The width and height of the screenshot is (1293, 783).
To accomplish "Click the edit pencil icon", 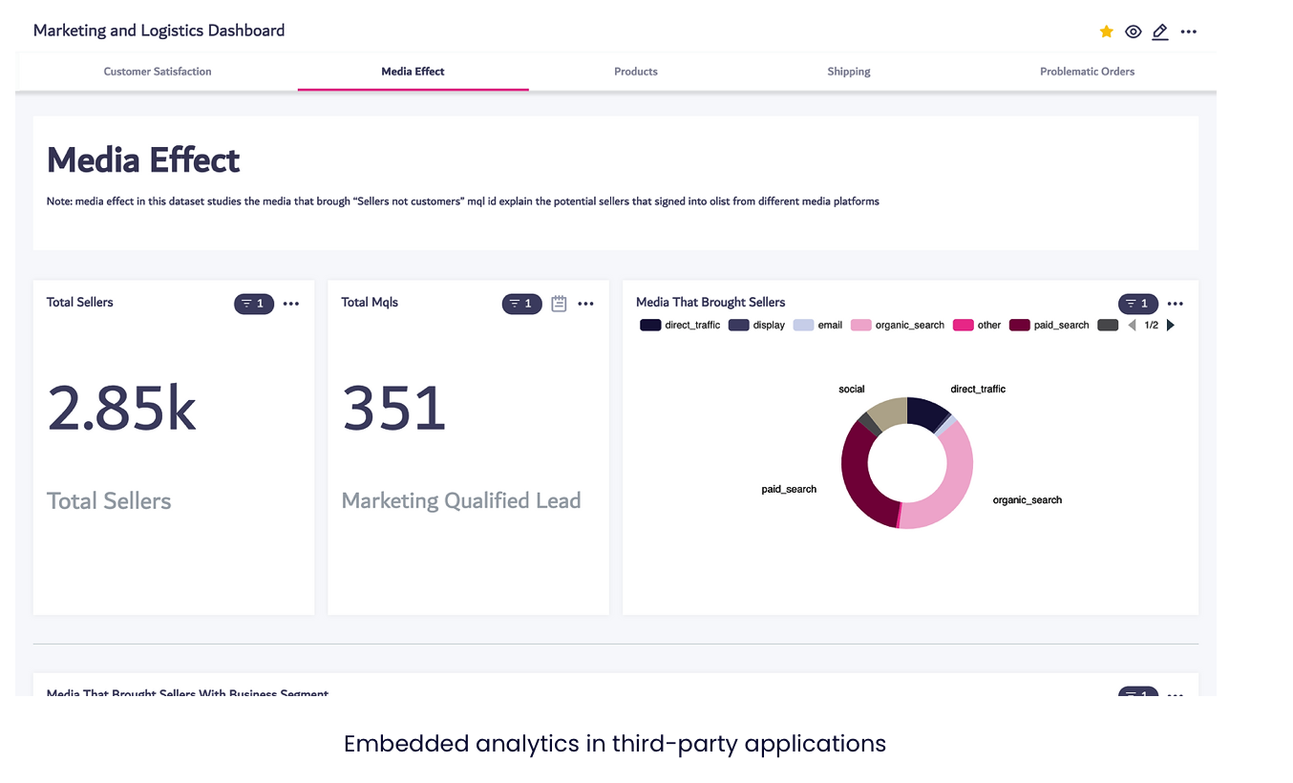I will [1159, 32].
